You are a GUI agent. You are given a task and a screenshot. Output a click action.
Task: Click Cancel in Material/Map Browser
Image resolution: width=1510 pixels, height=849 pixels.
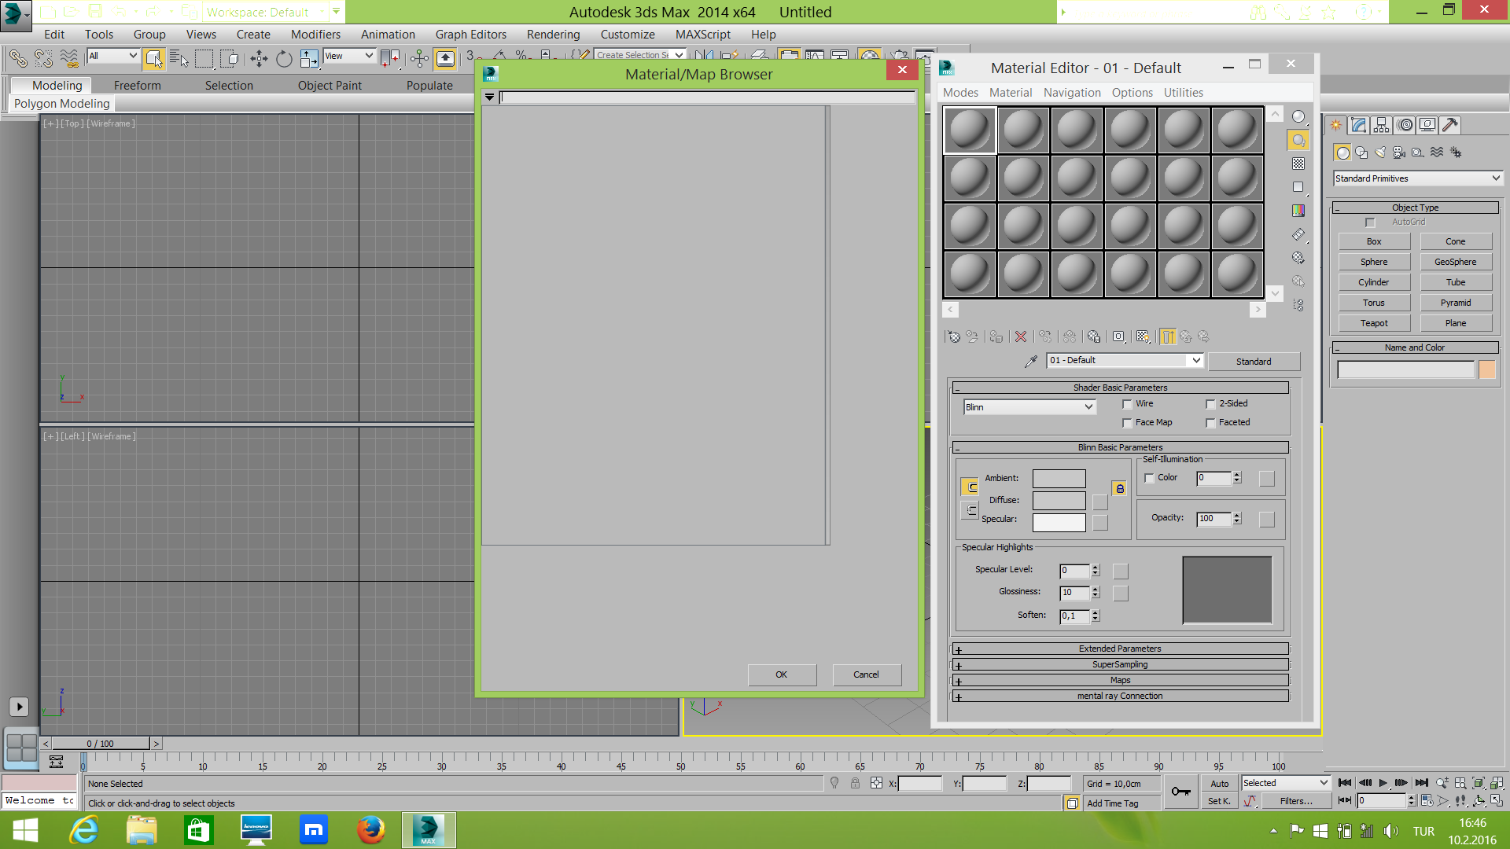coord(867,674)
